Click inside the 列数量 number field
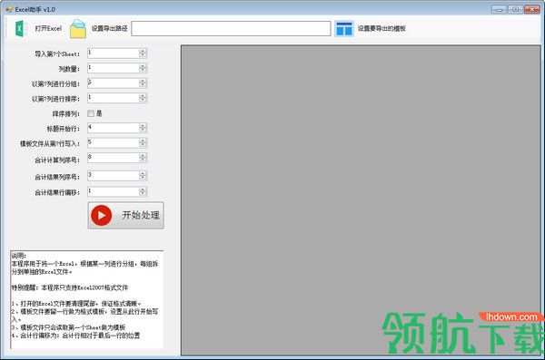Screen dimensions: 545x360 114,68
